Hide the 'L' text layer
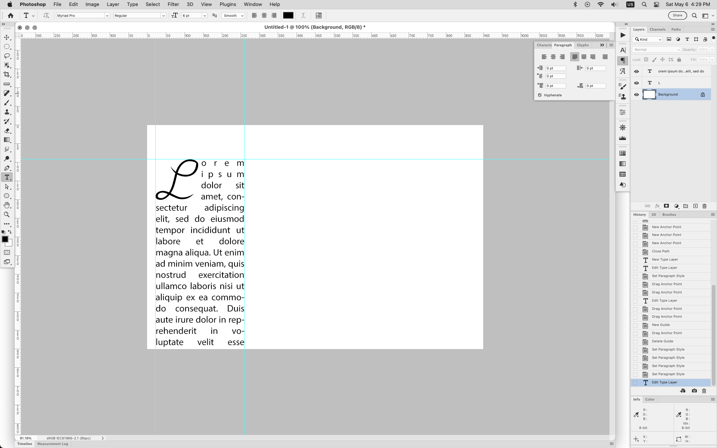 point(637,83)
